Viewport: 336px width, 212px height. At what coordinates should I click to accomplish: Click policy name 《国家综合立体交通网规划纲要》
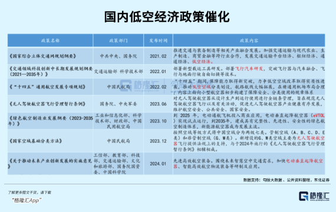click(x=43, y=56)
